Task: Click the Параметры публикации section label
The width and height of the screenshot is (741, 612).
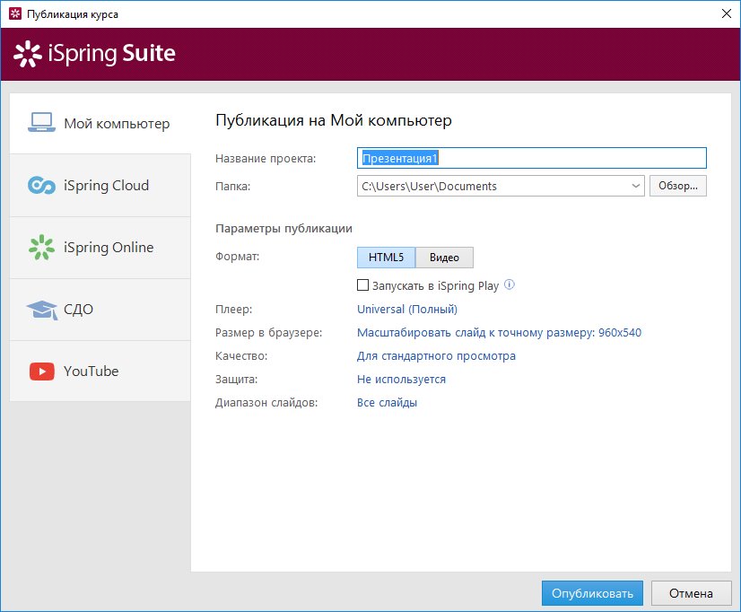Action: (x=283, y=229)
